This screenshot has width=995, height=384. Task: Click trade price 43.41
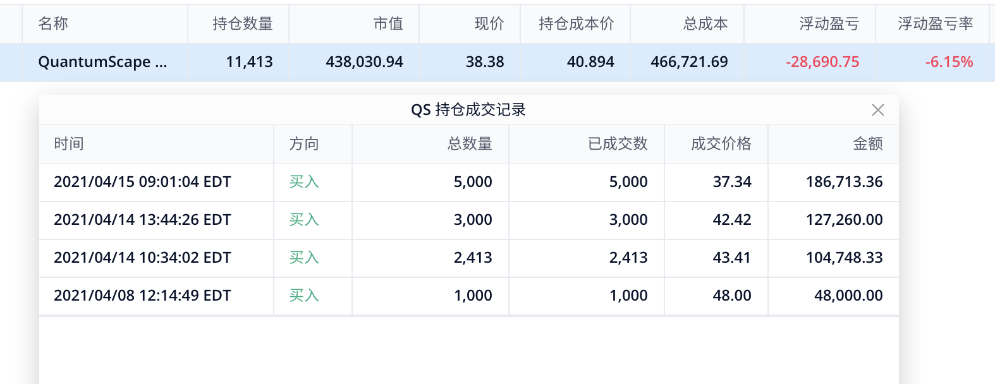732,258
